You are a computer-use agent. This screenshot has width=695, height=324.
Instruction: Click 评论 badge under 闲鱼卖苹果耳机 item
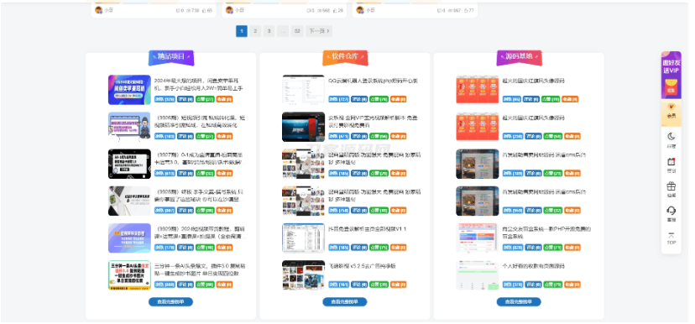(185, 99)
